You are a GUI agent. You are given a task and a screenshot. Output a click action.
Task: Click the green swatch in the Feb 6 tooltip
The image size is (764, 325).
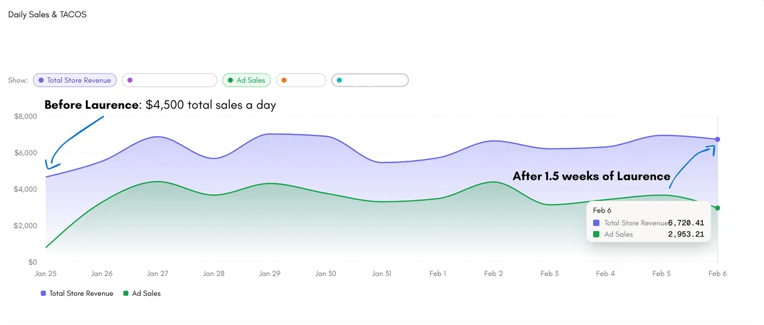pyautogui.click(x=596, y=234)
